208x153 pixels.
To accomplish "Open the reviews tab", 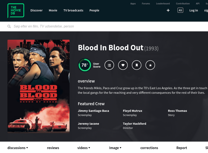I will click(x=53, y=148).
